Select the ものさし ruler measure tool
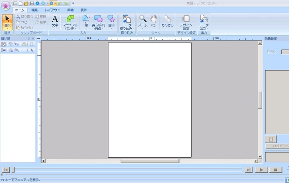The image size is (289, 183). (167, 21)
